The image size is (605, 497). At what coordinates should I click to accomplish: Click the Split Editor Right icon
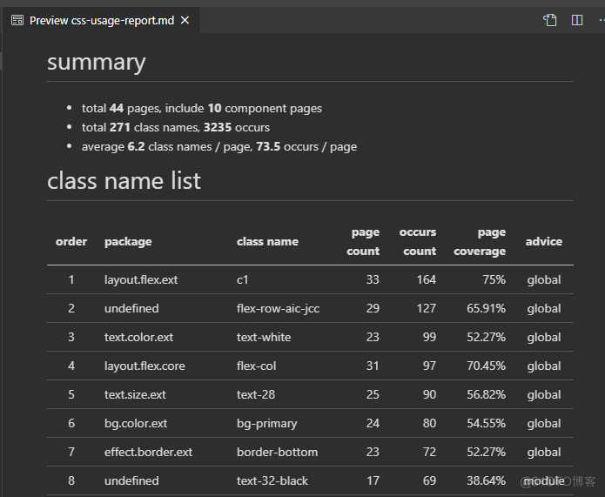576,20
